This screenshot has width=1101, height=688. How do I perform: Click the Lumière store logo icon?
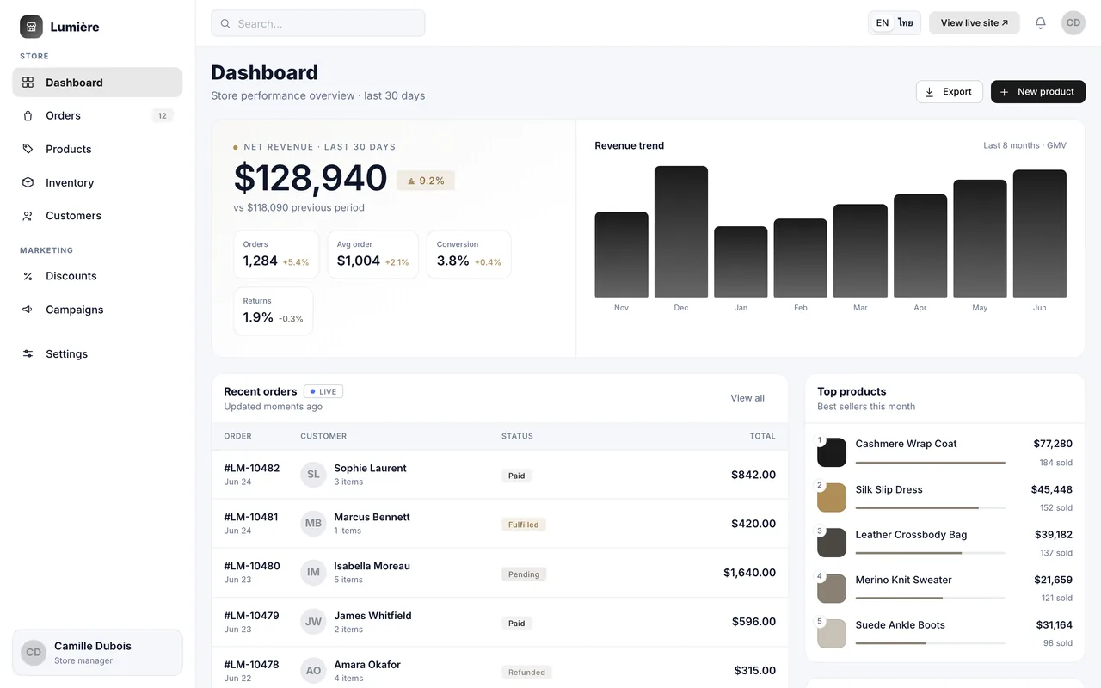pos(31,27)
